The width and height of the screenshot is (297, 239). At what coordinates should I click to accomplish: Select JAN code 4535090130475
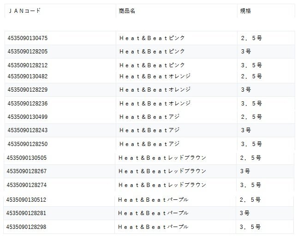[x=28, y=38]
